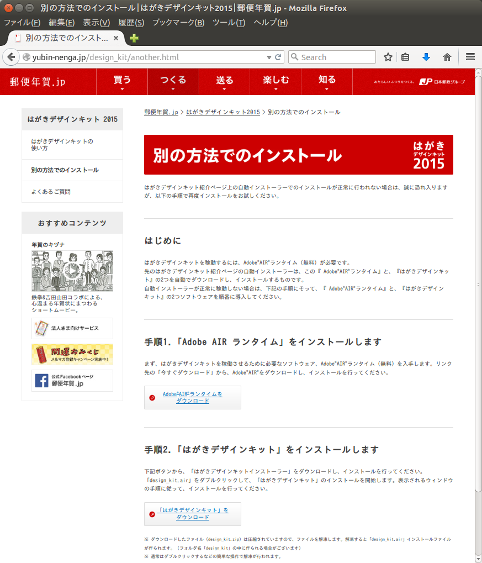
Task: Click the browser back arrow button
Action: point(11,57)
